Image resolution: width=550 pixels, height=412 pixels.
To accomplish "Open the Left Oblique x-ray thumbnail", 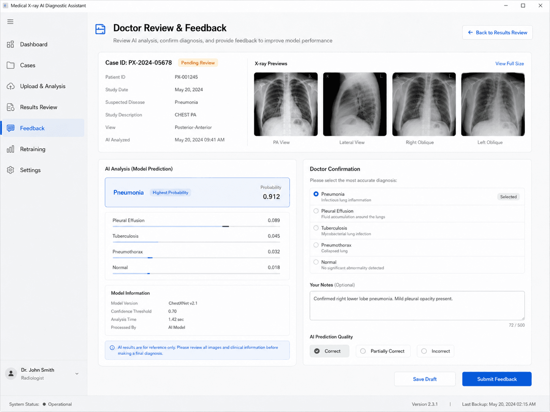I will [x=493, y=104].
